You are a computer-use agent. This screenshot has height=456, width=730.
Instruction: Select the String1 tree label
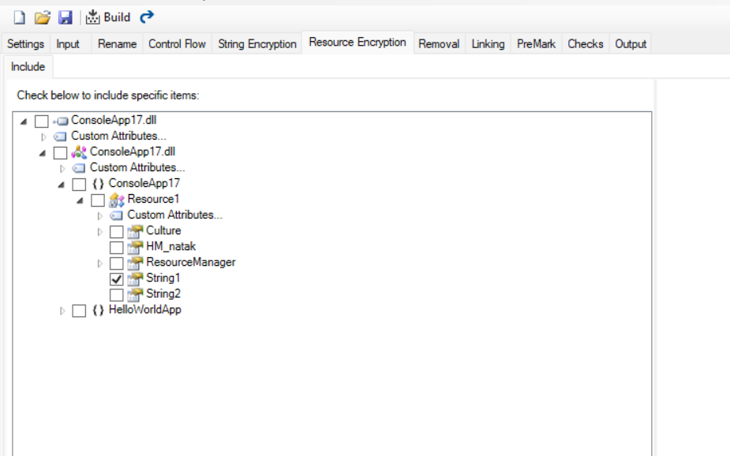(x=163, y=278)
